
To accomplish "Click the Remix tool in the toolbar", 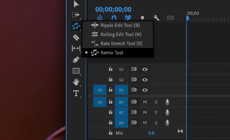I will (x=76, y=26).
